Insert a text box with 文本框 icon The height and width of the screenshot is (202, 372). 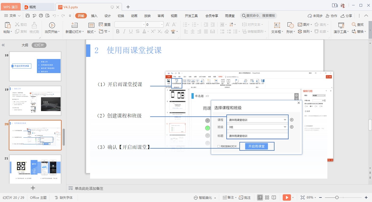pos(277,25)
